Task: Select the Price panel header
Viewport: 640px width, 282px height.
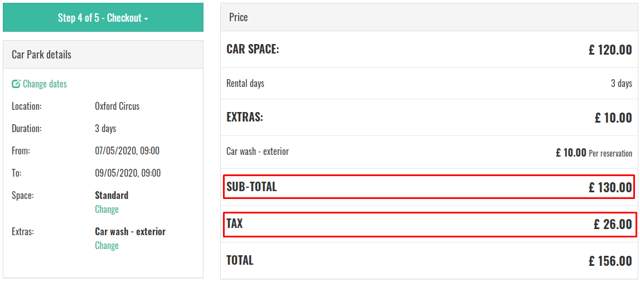Action: (429, 17)
